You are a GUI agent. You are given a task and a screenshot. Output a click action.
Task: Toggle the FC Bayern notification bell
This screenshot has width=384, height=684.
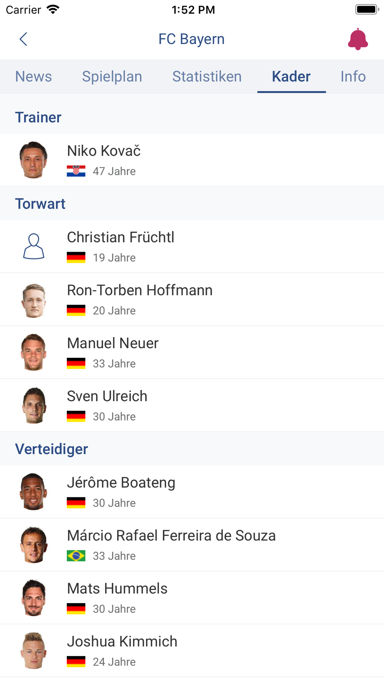click(x=358, y=39)
